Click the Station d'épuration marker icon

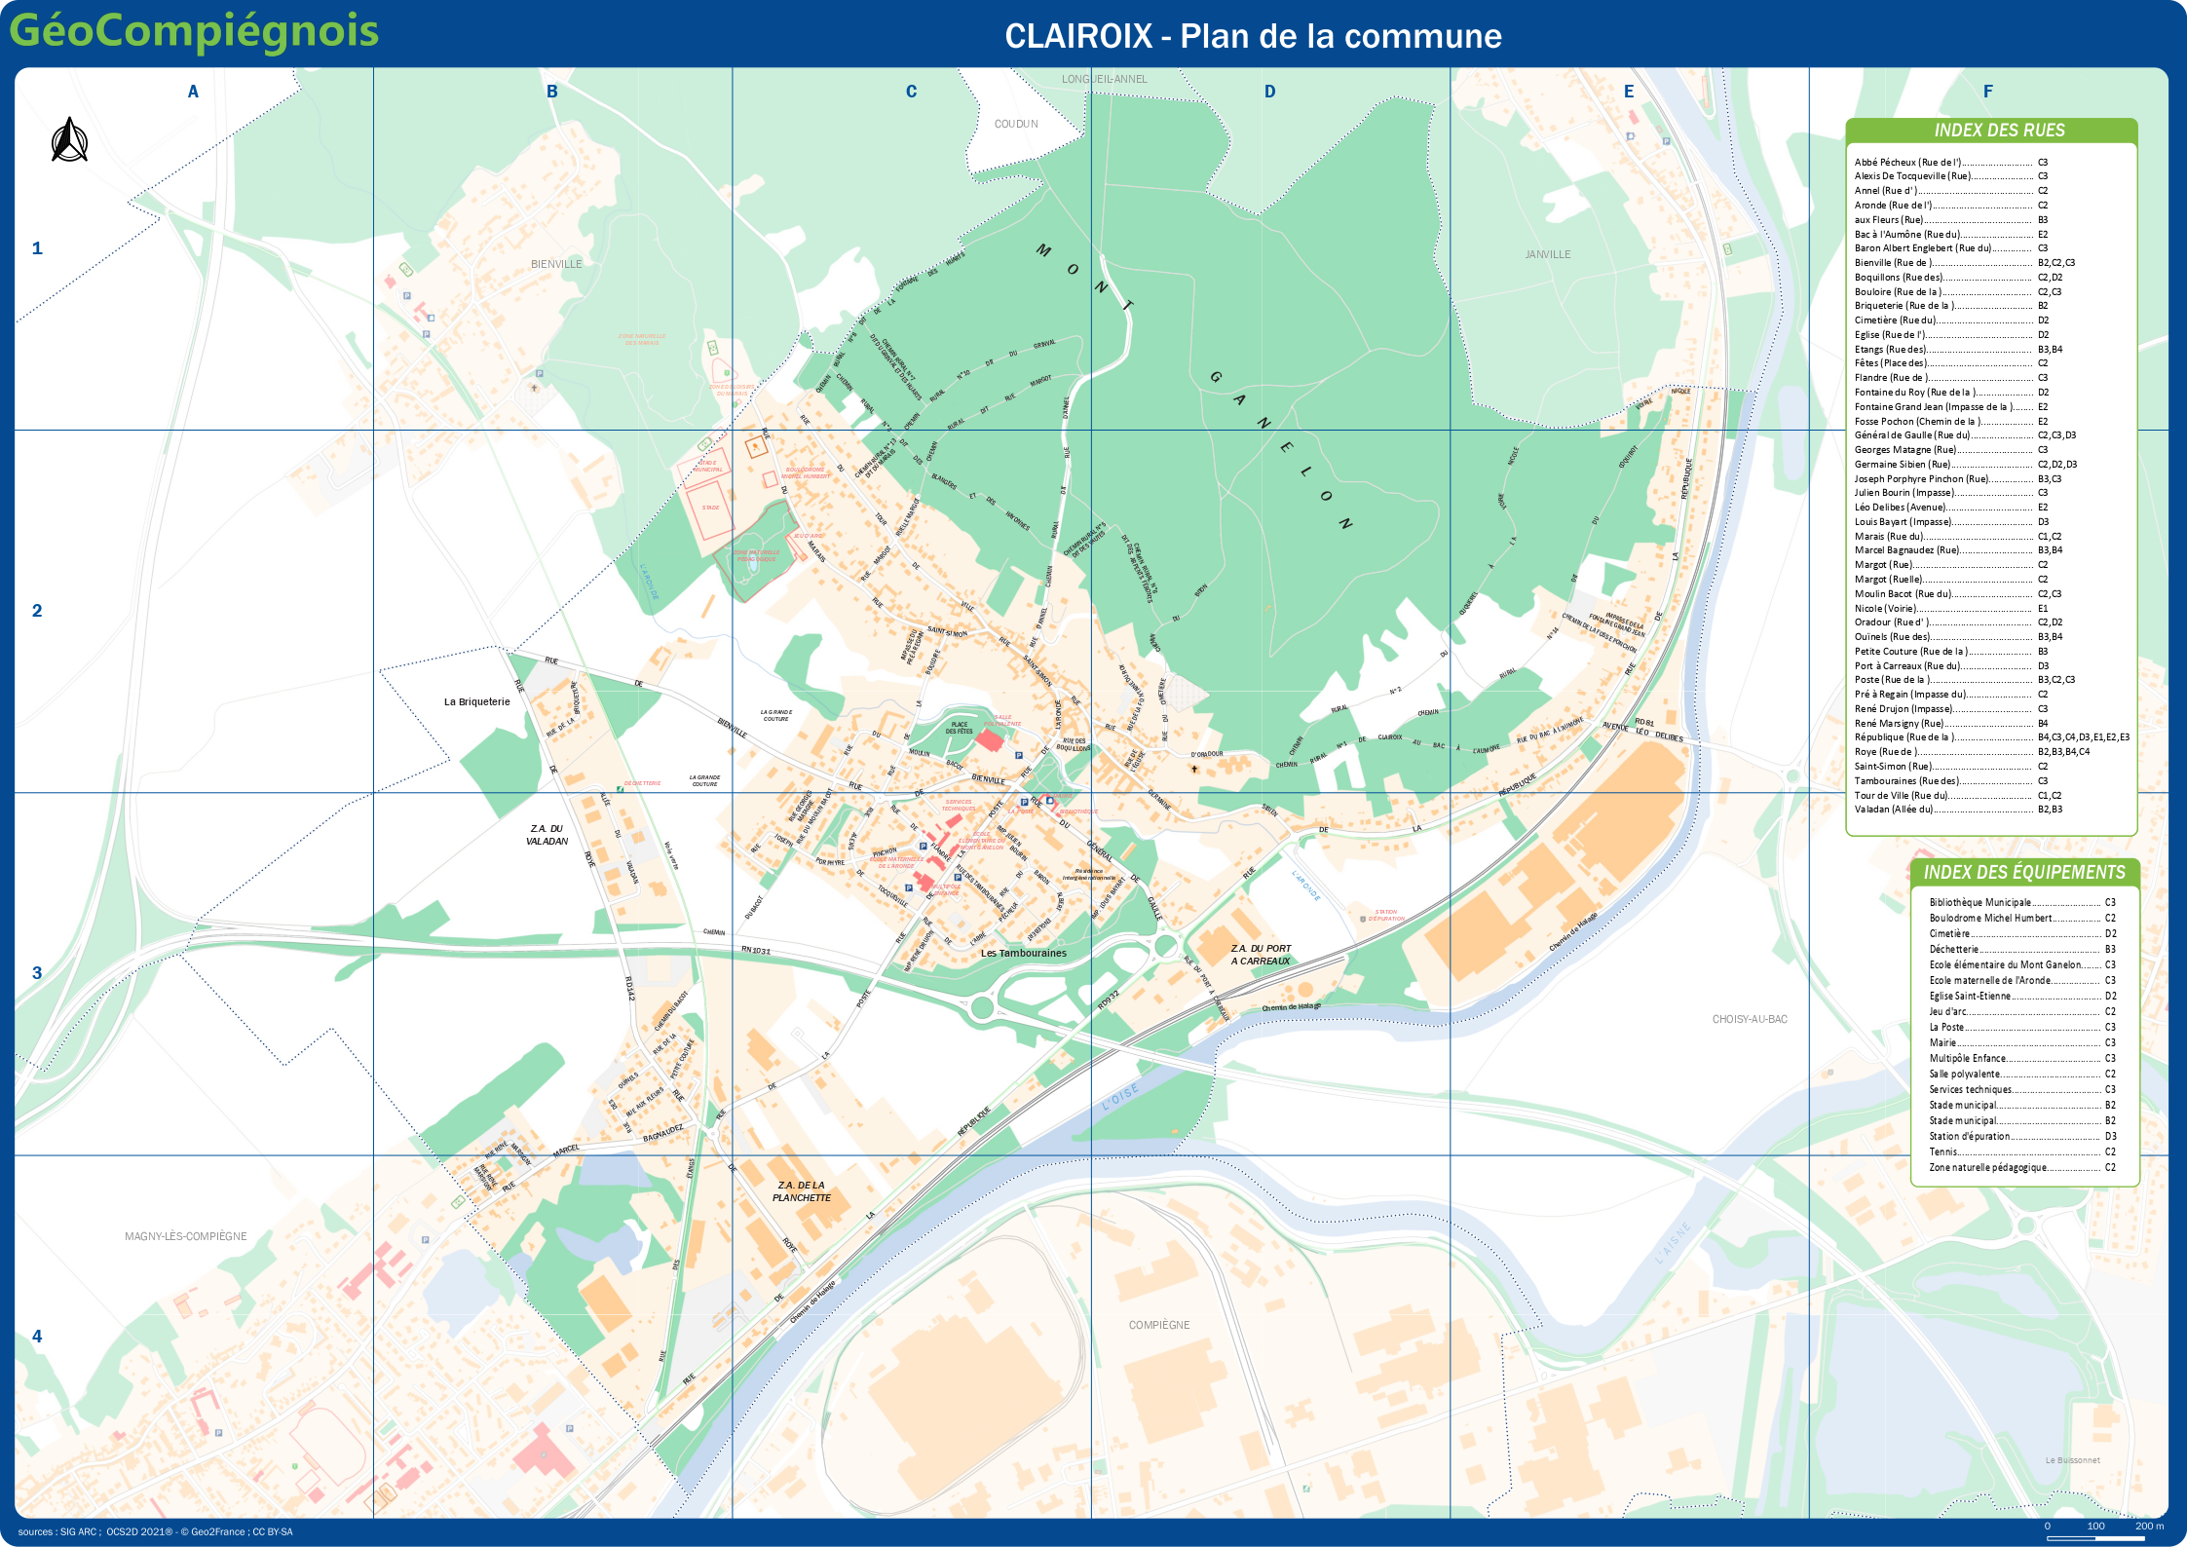[x=1362, y=919]
